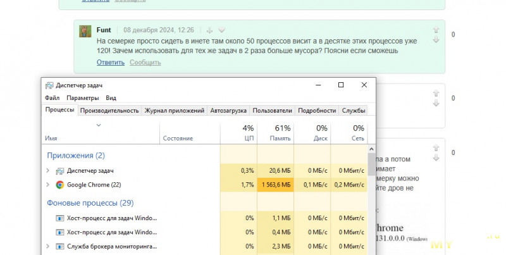This screenshot has width=506, height=255.
Task: Sort by the Диск 0% column header
Action: coord(312,133)
